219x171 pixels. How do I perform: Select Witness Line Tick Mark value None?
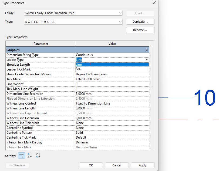click(112, 123)
